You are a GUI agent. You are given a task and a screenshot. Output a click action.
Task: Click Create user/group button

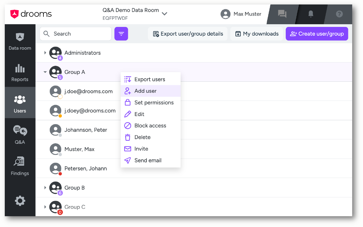click(317, 34)
